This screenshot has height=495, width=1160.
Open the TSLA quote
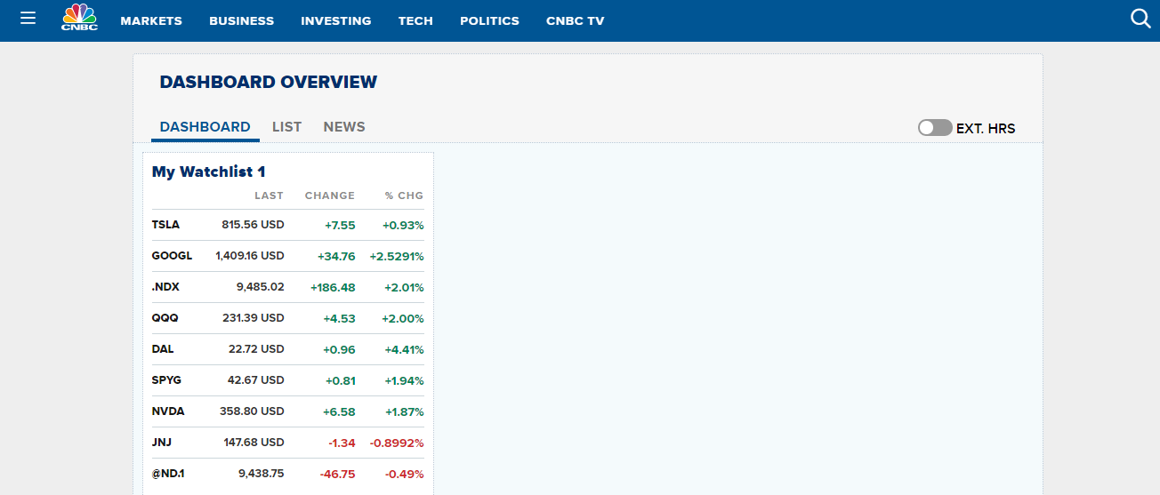pyautogui.click(x=165, y=225)
